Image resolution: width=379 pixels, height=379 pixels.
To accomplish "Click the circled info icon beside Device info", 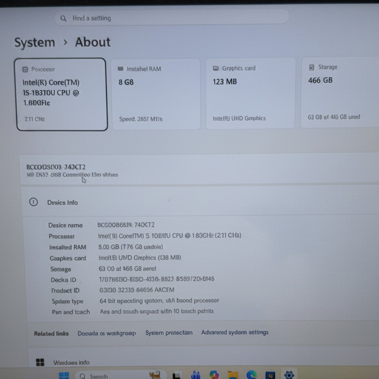I will (33, 202).
